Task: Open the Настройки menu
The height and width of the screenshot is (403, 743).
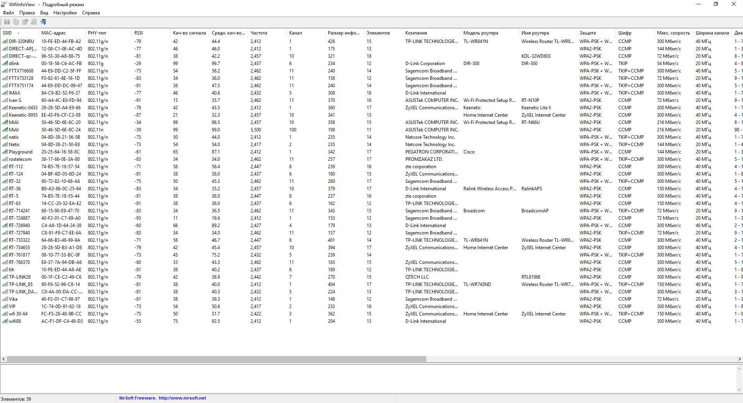Action: click(x=65, y=13)
